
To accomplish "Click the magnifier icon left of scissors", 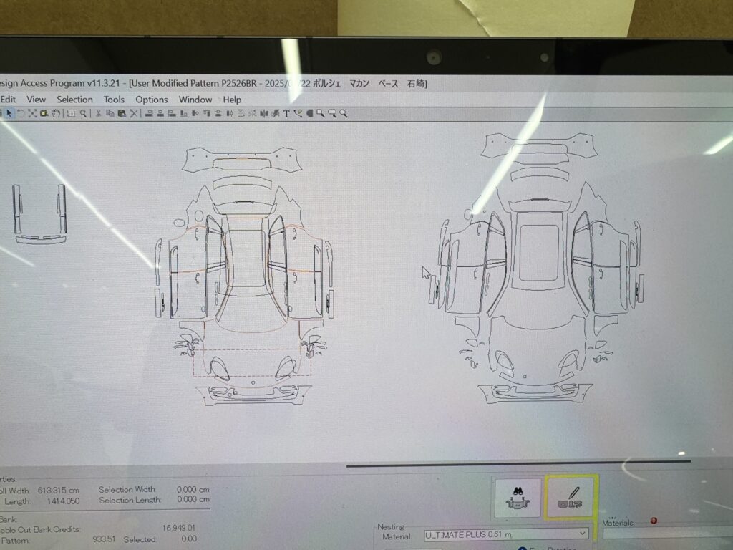I will [83, 113].
